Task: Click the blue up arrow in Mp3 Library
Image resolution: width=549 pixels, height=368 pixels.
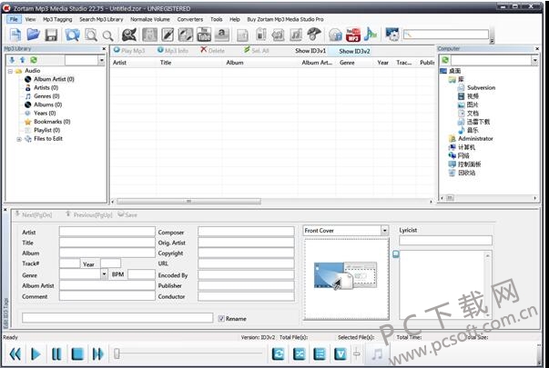Action: [23, 60]
